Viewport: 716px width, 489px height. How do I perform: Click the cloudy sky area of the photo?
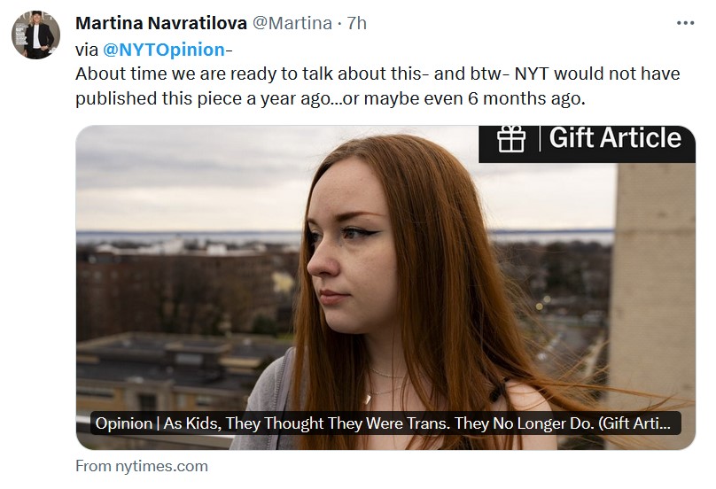pyautogui.click(x=195, y=177)
